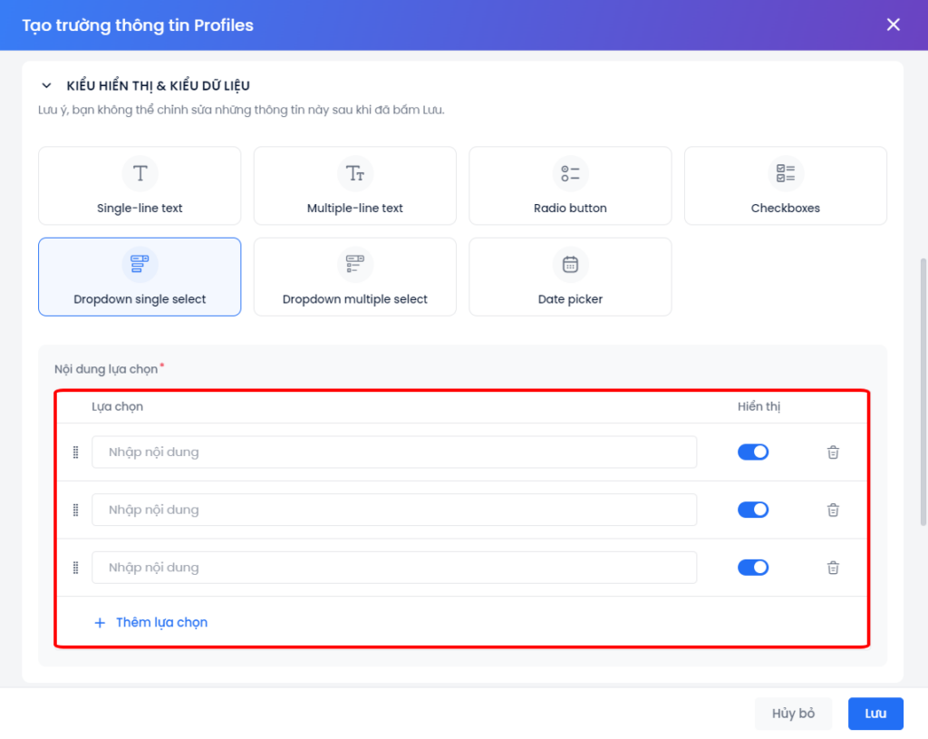Click the first option's Nhập nội dung field

[394, 452]
